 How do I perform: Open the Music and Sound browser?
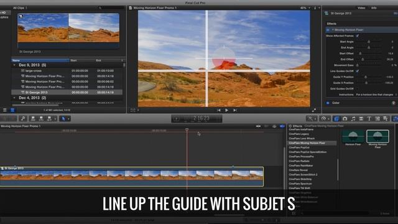353,119
